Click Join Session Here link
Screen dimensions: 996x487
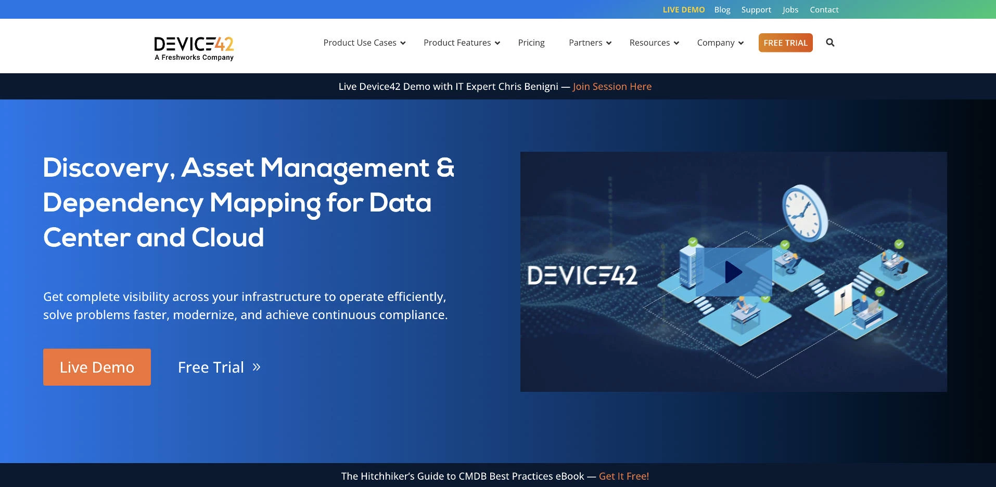[x=612, y=86]
